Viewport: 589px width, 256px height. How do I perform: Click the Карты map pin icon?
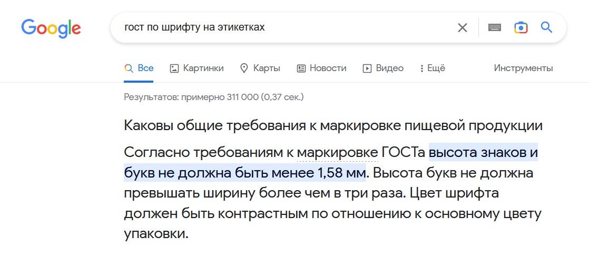[244, 68]
